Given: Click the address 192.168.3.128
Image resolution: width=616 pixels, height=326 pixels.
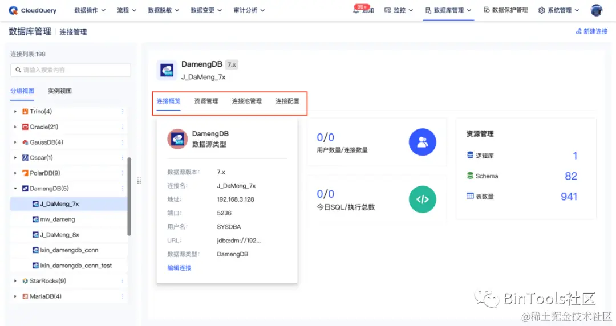Looking at the screenshot, I should 236,199.
